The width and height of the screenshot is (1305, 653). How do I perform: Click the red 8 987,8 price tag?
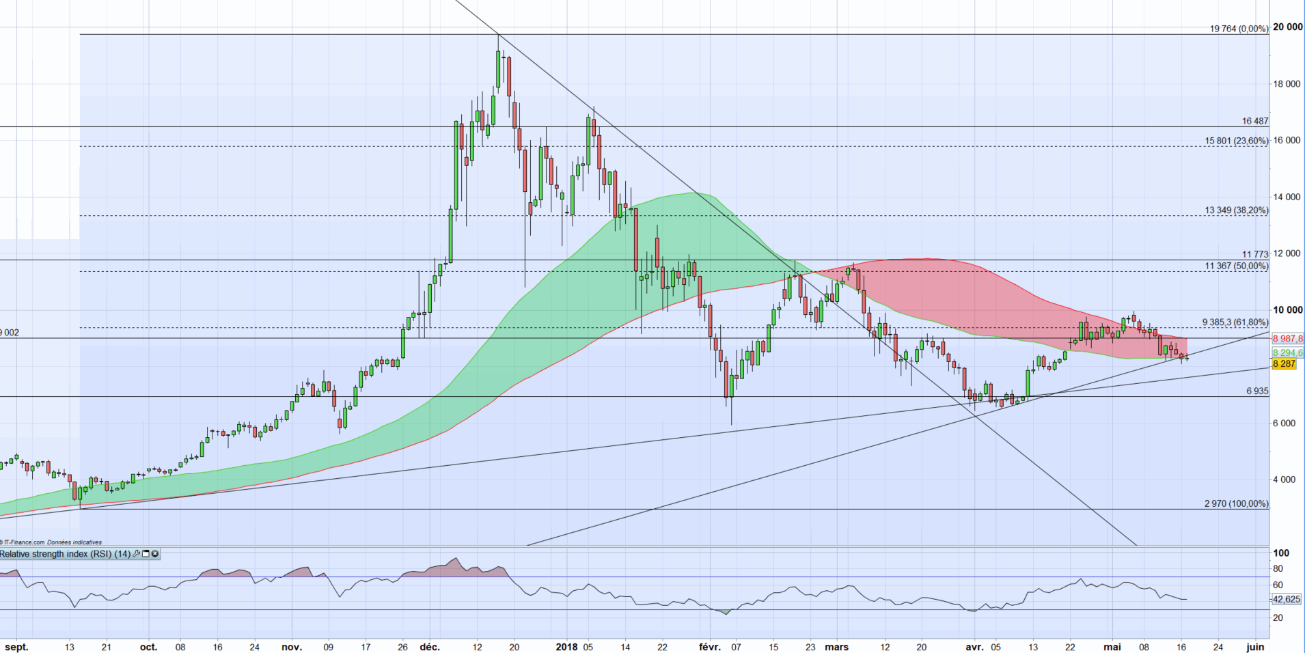tap(1288, 338)
